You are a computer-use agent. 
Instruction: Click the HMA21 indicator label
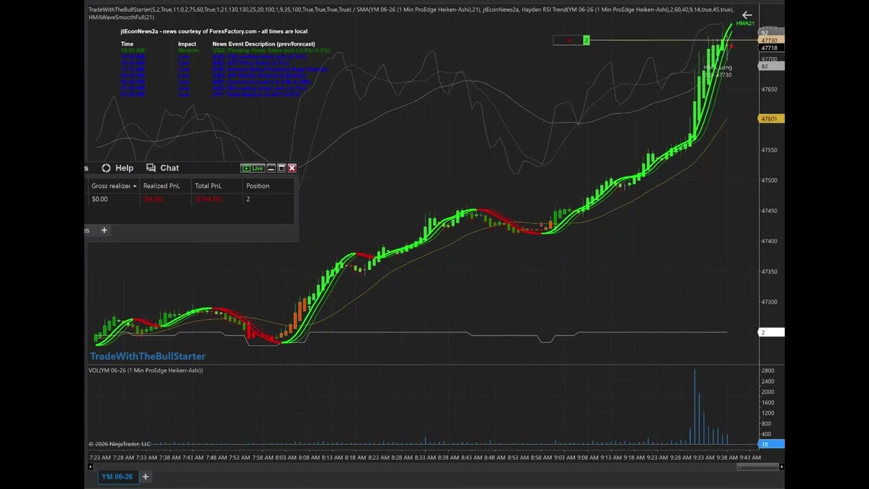point(745,24)
